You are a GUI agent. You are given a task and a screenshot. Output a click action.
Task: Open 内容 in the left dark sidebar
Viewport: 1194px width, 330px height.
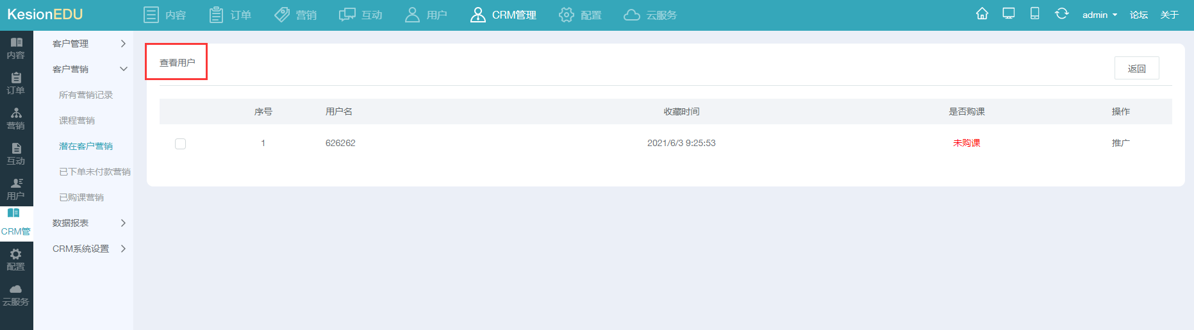click(x=16, y=49)
